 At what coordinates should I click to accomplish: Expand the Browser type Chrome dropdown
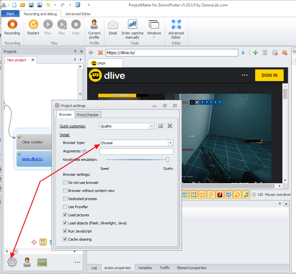pos(171,143)
